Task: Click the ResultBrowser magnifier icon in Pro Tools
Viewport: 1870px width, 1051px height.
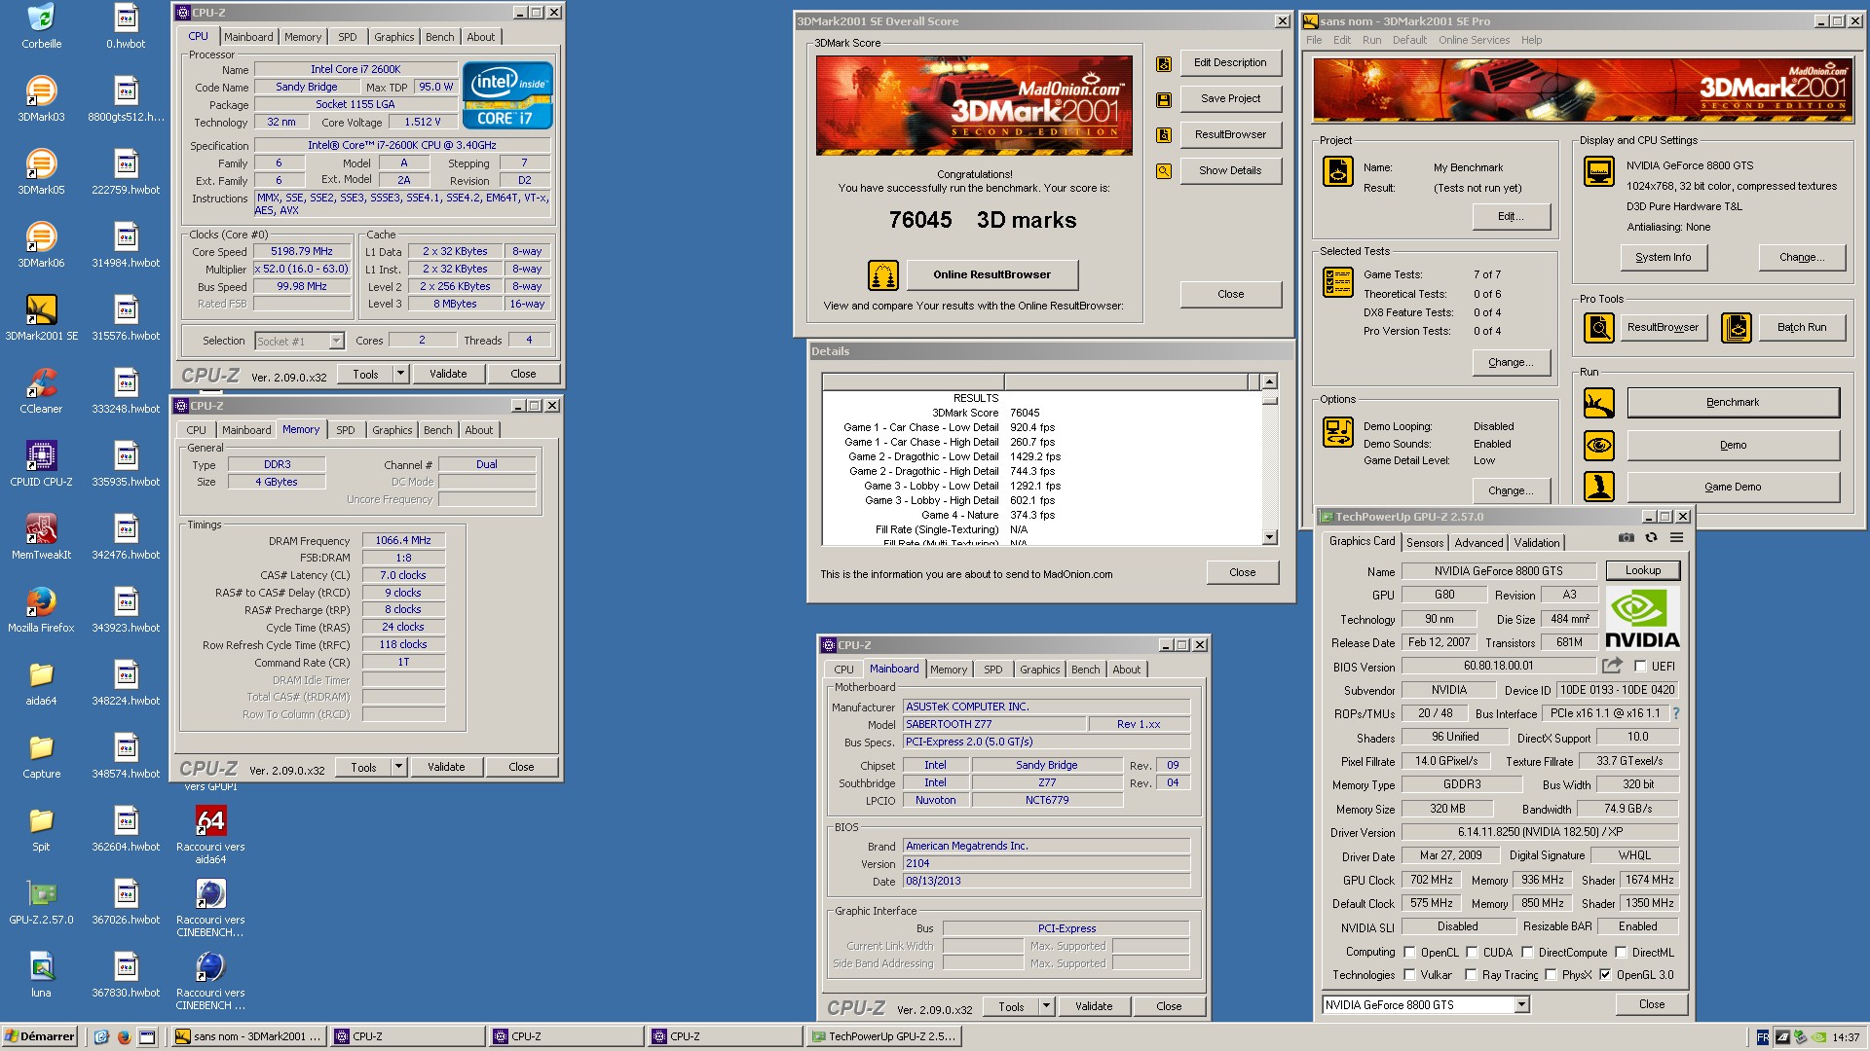Action: [1599, 328]
